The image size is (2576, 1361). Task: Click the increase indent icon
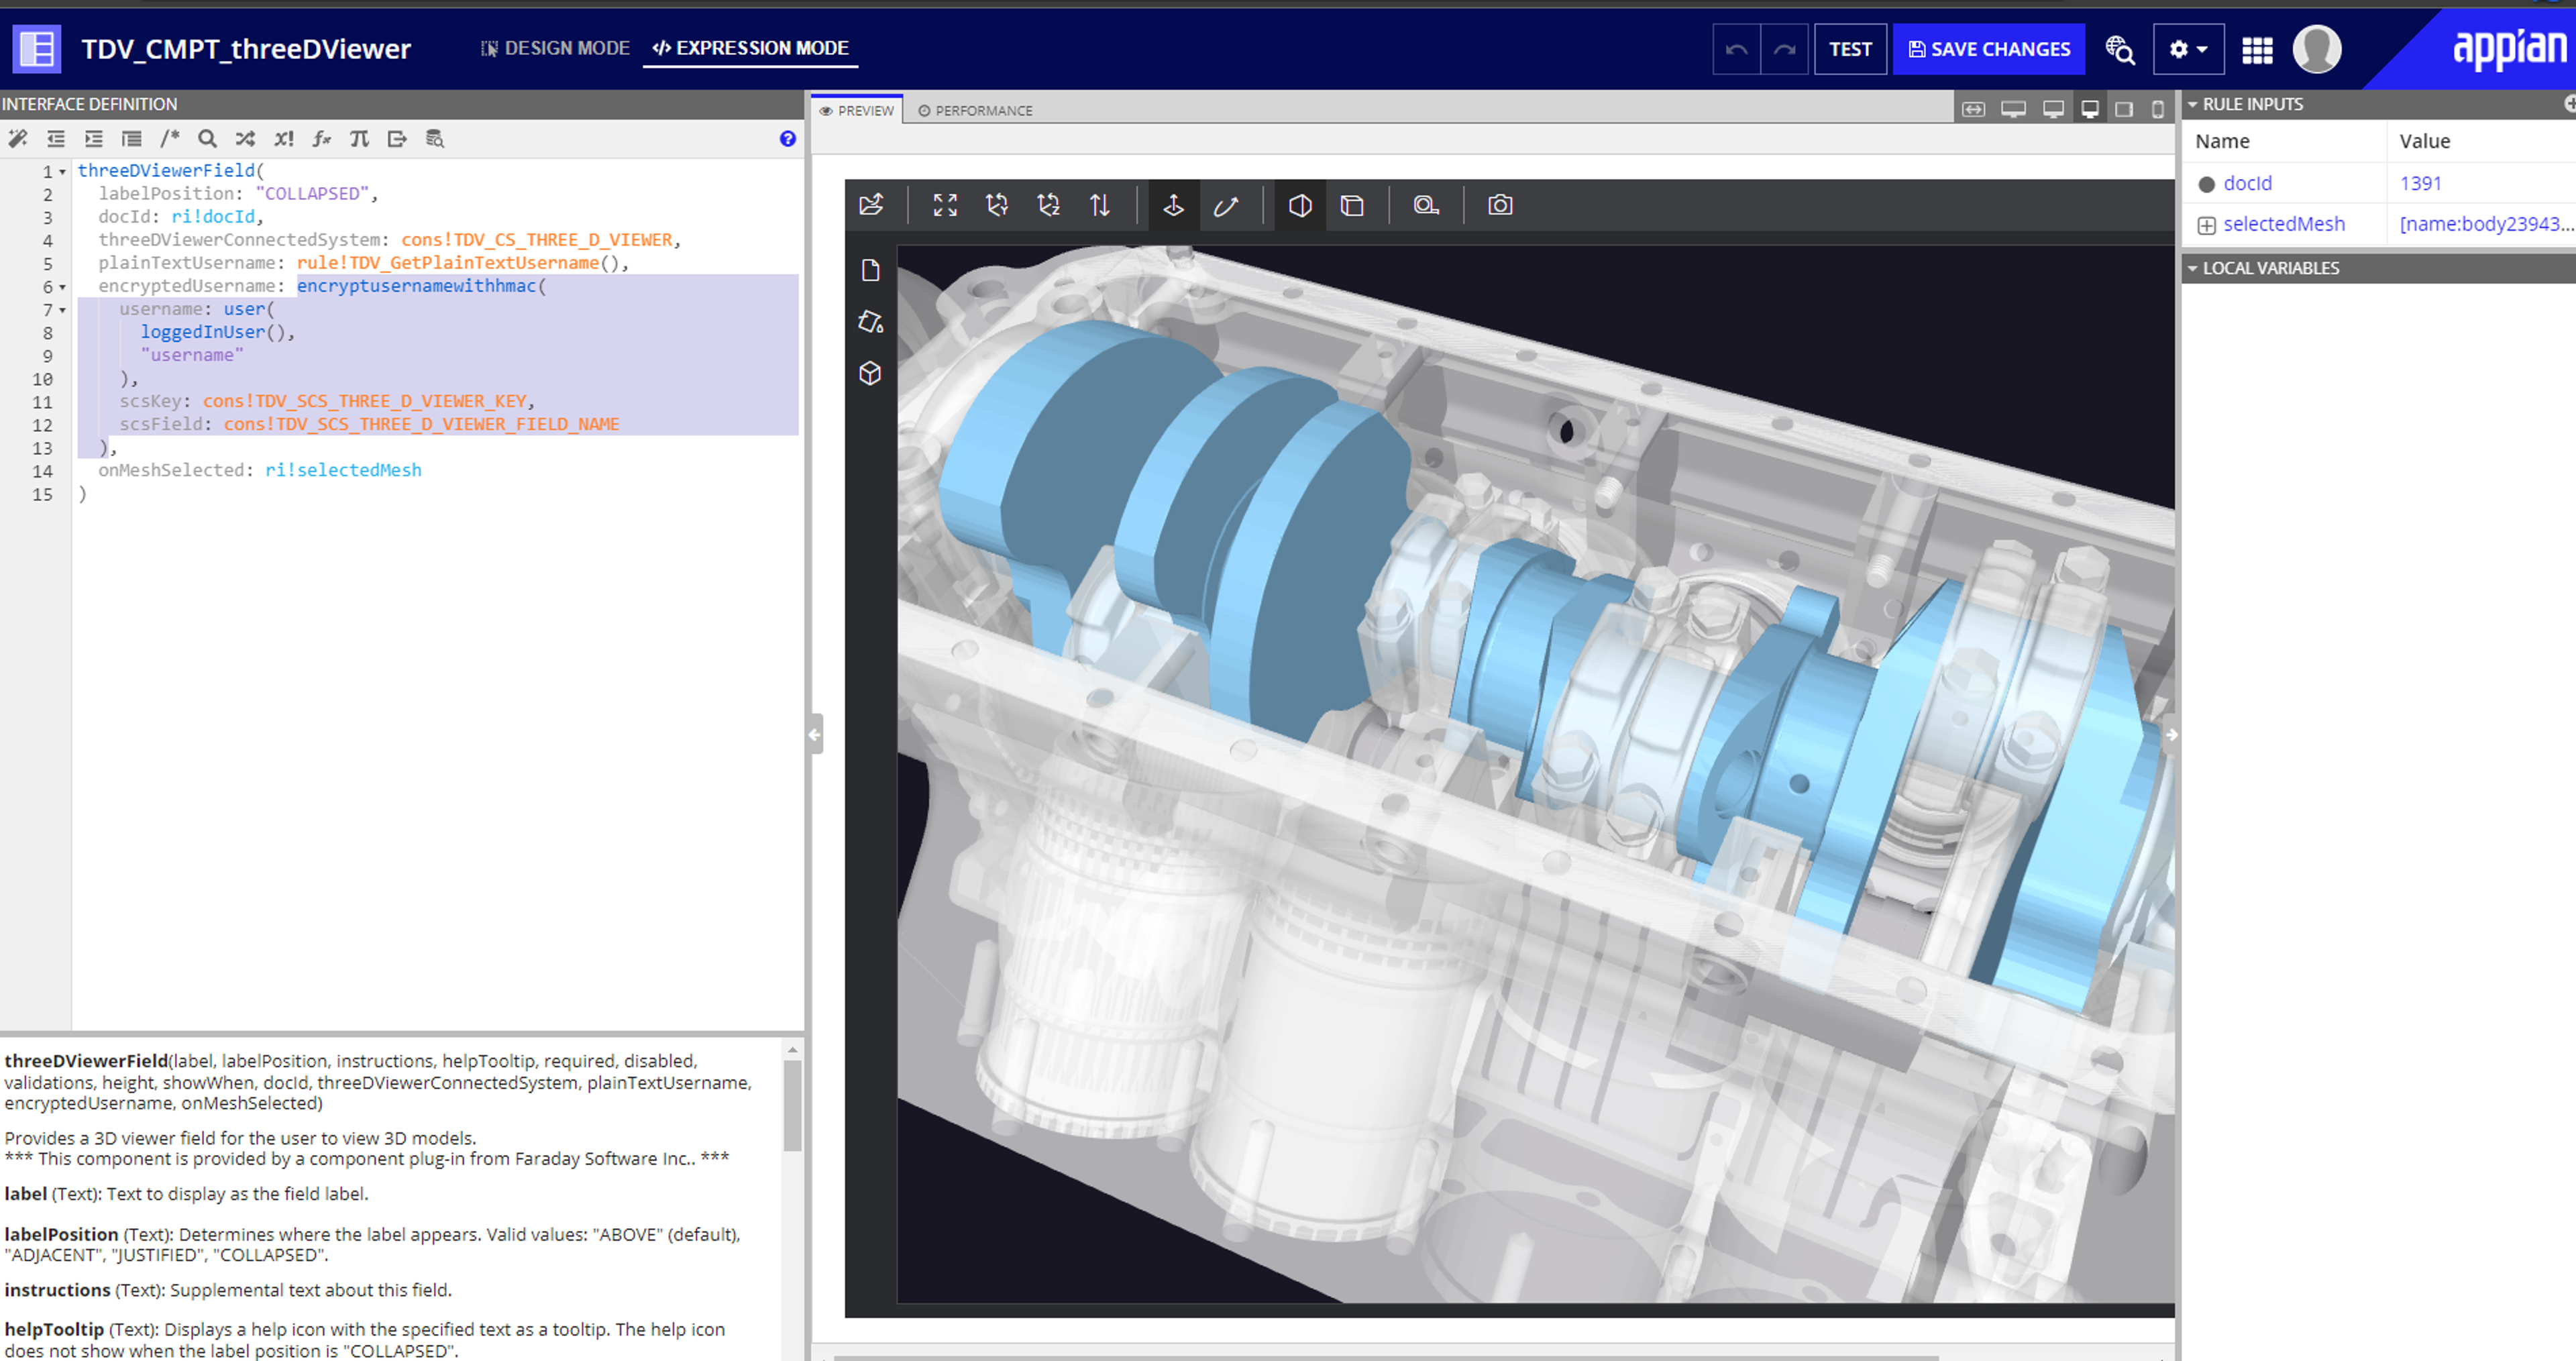(x=94, y=139)
